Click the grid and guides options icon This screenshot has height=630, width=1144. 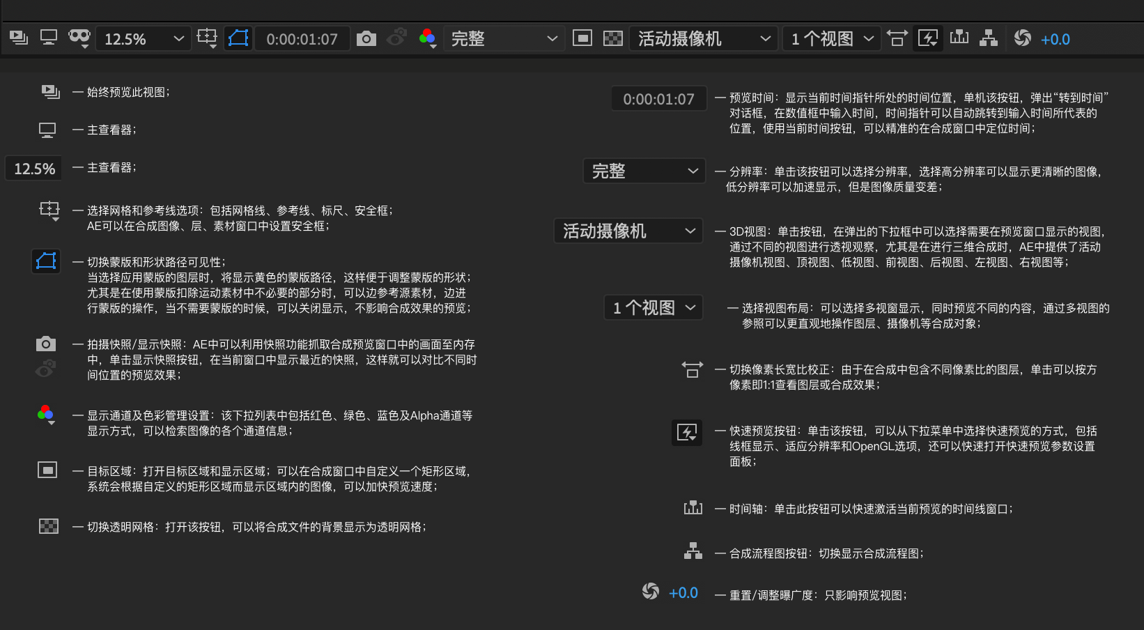pyautogui.click(x=207, y=38)
